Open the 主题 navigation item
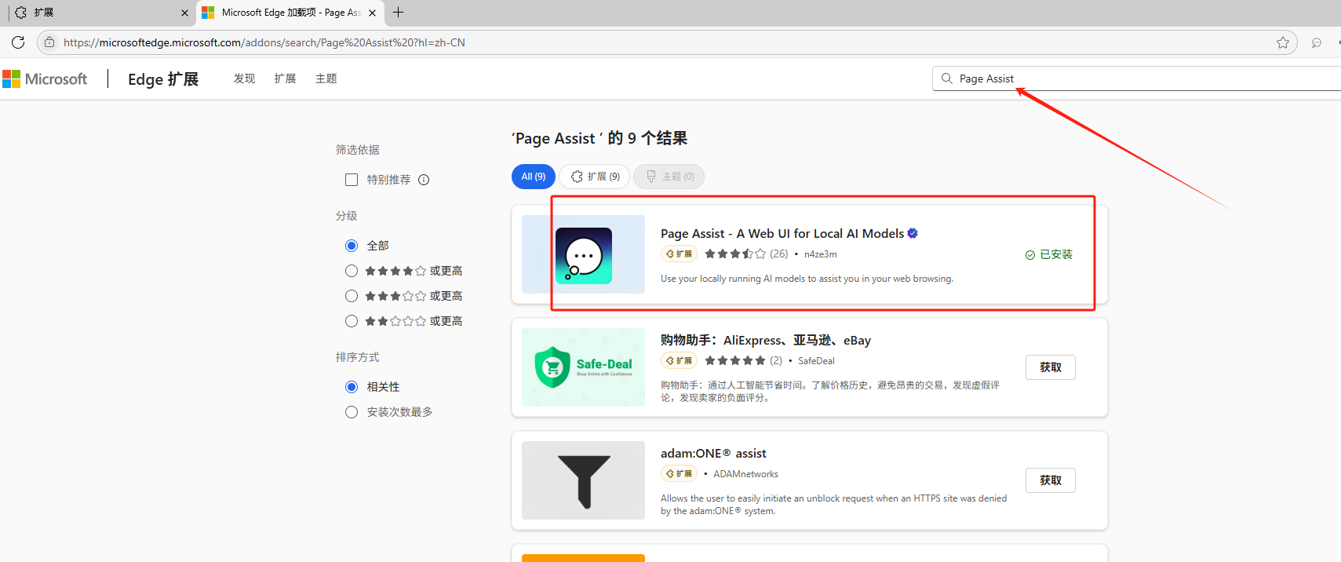Screen dimensions: 1341x562 326,78
